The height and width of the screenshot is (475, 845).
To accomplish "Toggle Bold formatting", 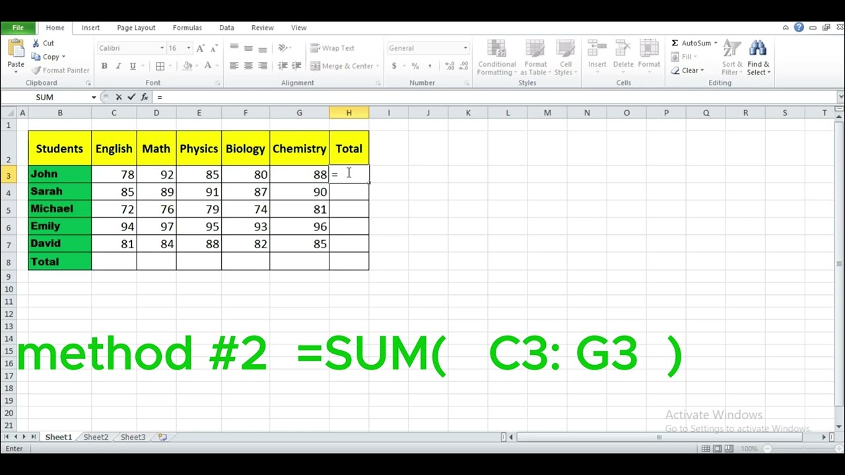I will [104, 66].
